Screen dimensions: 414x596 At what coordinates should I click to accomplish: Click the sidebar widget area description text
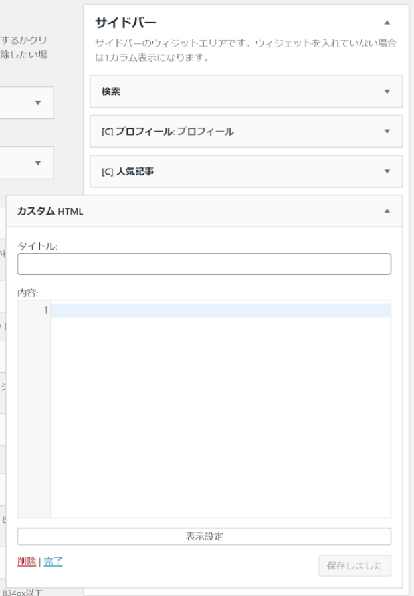tap(245, 50)
